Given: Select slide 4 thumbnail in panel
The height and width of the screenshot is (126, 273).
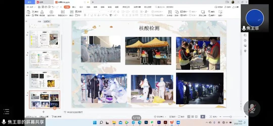Looking at the screenshot, I should (x=44, y=59).
